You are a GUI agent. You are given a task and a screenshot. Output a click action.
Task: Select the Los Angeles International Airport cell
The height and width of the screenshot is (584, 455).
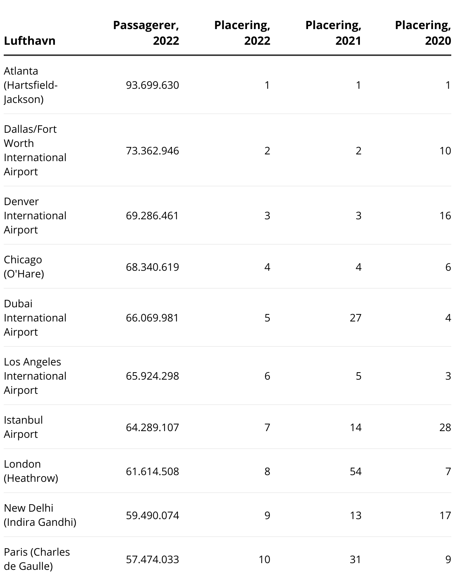35,376
